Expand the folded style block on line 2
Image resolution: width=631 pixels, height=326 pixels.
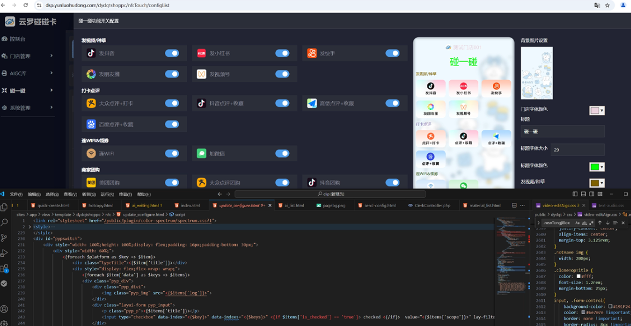(x=30, y=227)
